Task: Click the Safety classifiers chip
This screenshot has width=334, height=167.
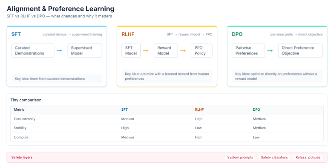Action: coord(274,158)
